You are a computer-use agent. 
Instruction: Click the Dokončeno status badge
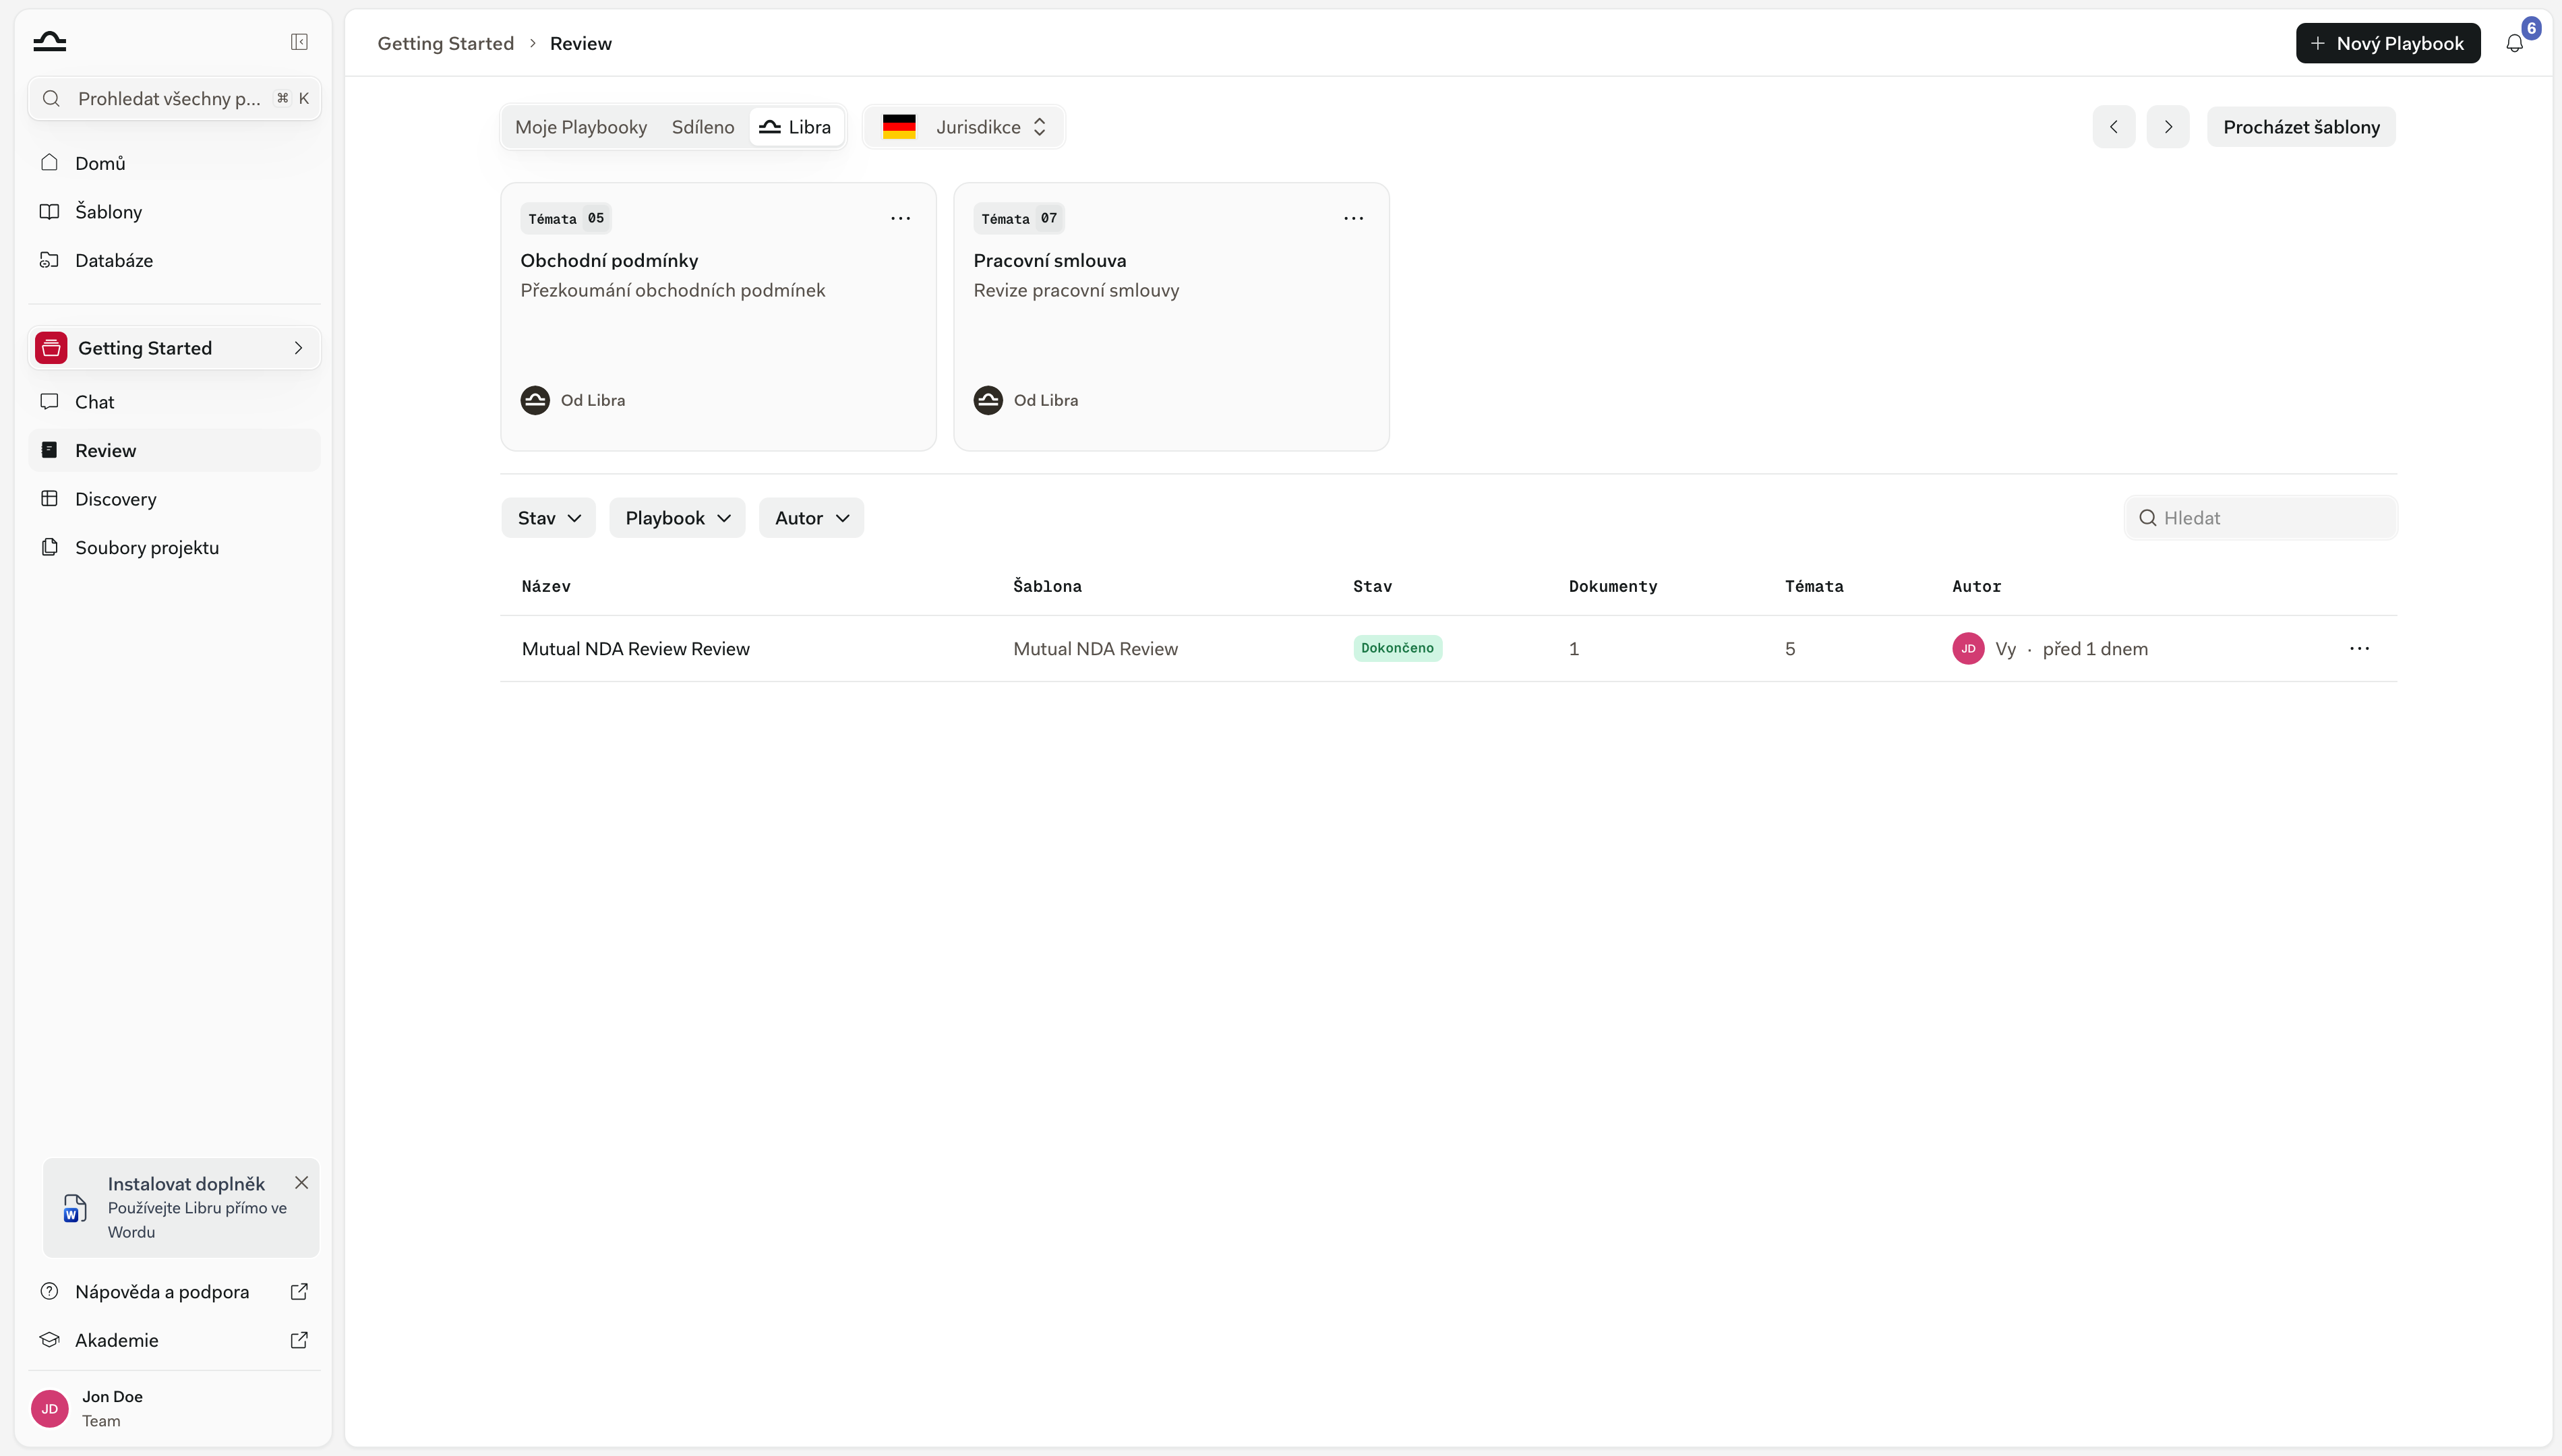coord(1397,648)
